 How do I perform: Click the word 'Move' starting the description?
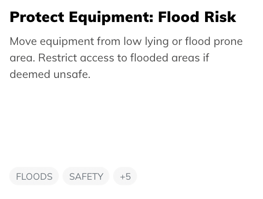[x=23, y=41]
